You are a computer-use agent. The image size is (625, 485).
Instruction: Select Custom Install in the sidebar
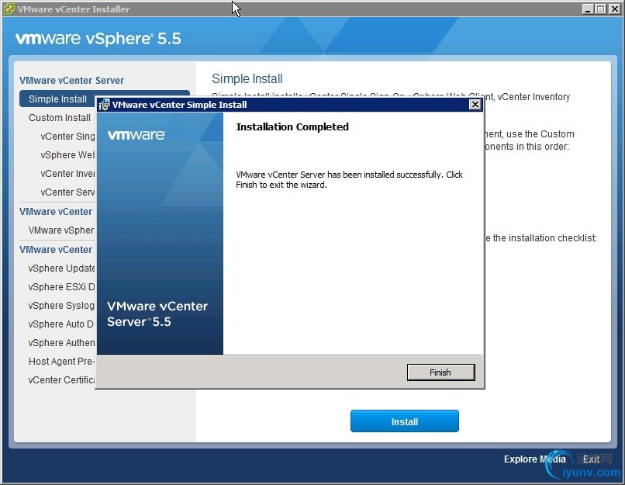(x=60, y=118)
